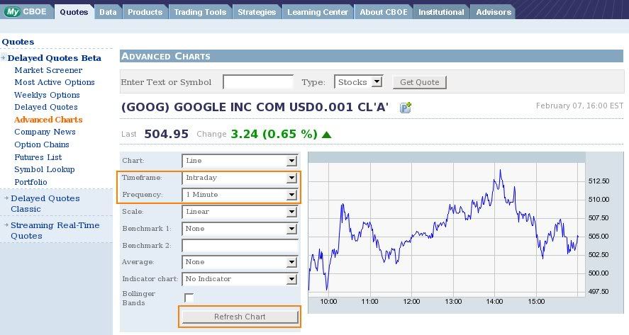Image resolution: width=629 pixels, height=335 pixels.
Task: Click the February 07, 16:00 EST timestamp
Action: click(x=579, y=106)
